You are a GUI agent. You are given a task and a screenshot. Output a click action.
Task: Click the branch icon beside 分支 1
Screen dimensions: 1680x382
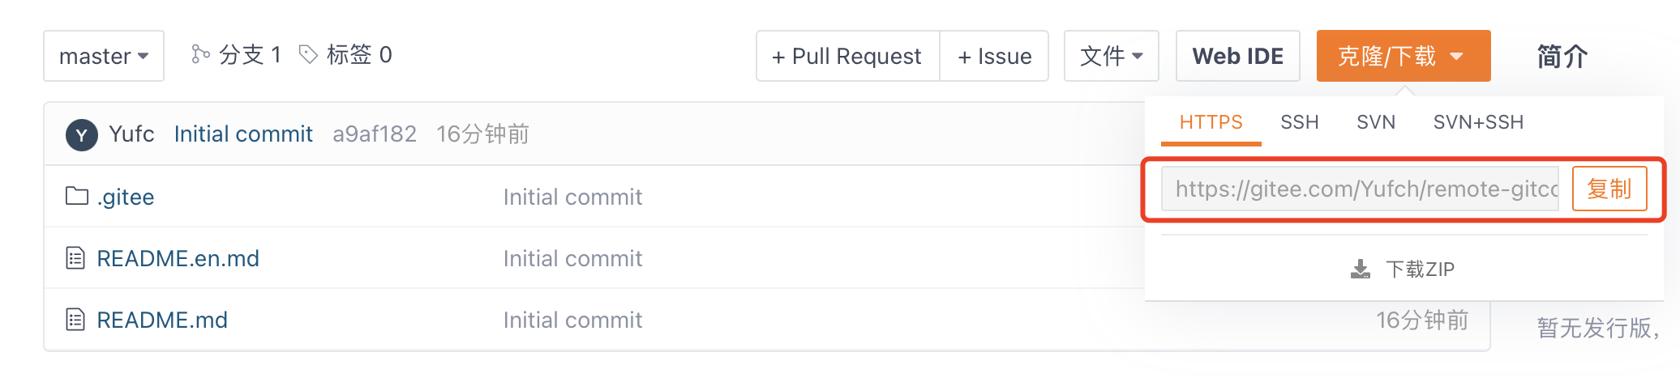(200, 54)
